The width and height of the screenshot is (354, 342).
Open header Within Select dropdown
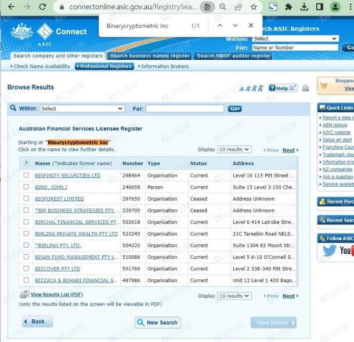[295, 39]
